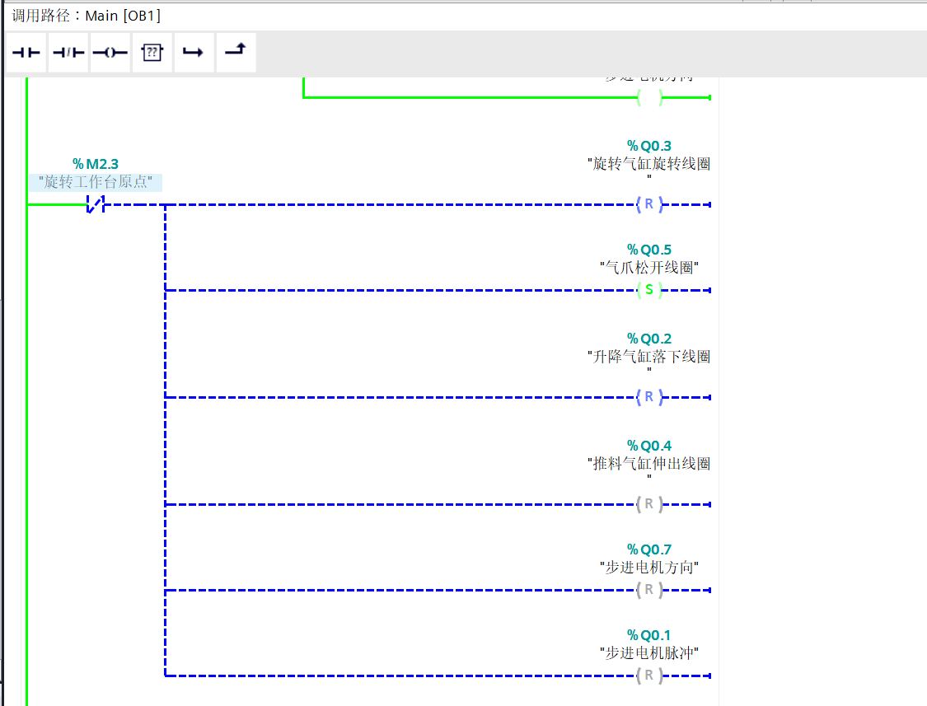
Task: Click the "旋转工作台原点" tag name
Action: pos(96,181)
